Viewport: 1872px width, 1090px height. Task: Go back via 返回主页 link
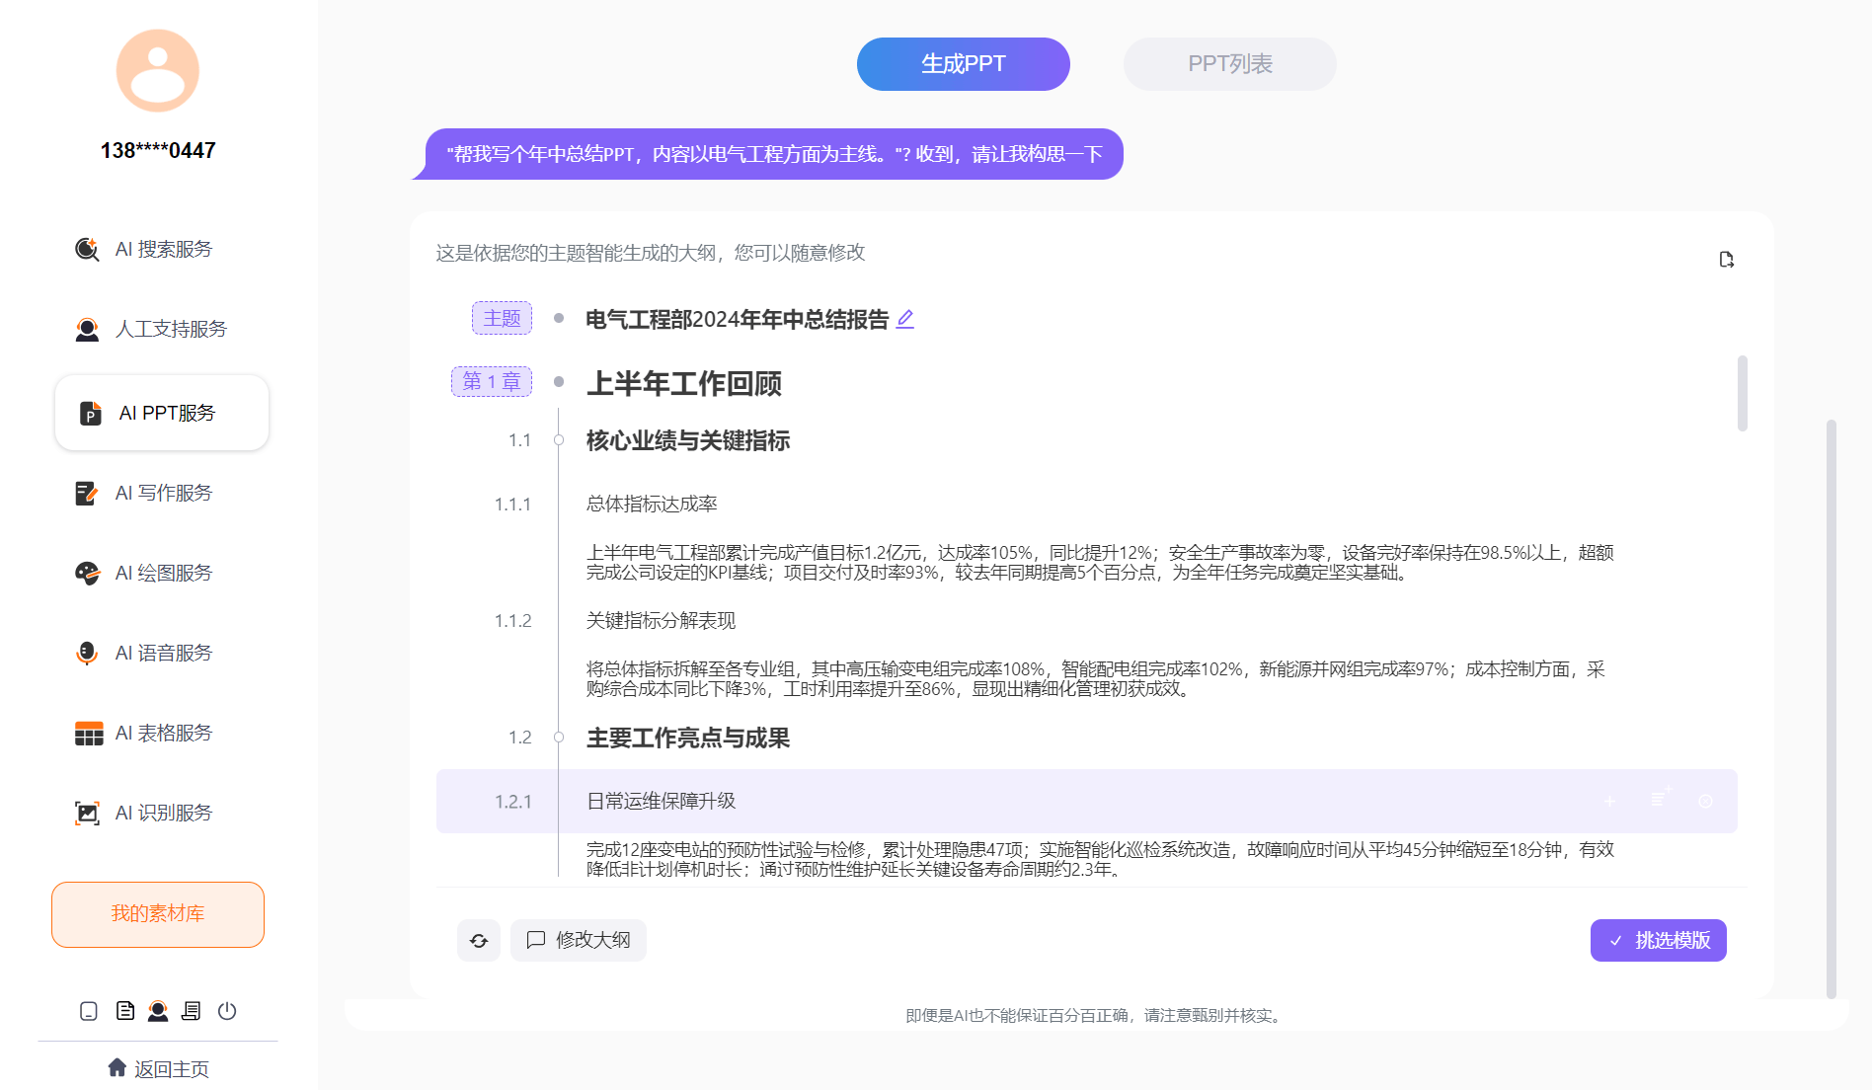point(158,1068)
